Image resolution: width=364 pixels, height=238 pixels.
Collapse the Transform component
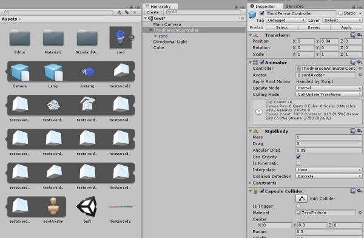[x=250, y=35]
